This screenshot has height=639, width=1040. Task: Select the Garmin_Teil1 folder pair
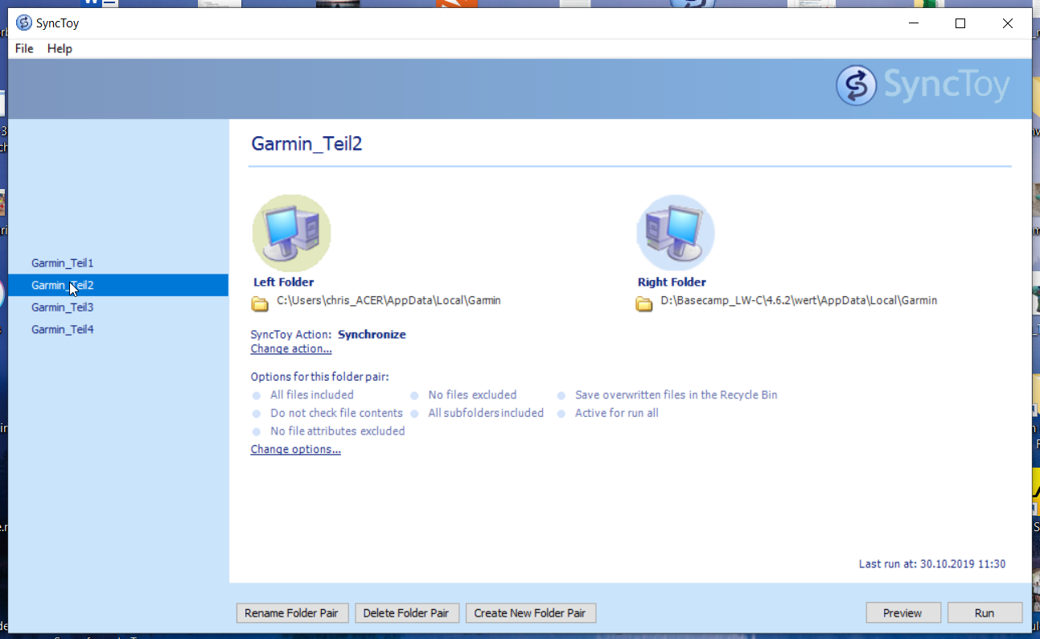click(118, 263)
